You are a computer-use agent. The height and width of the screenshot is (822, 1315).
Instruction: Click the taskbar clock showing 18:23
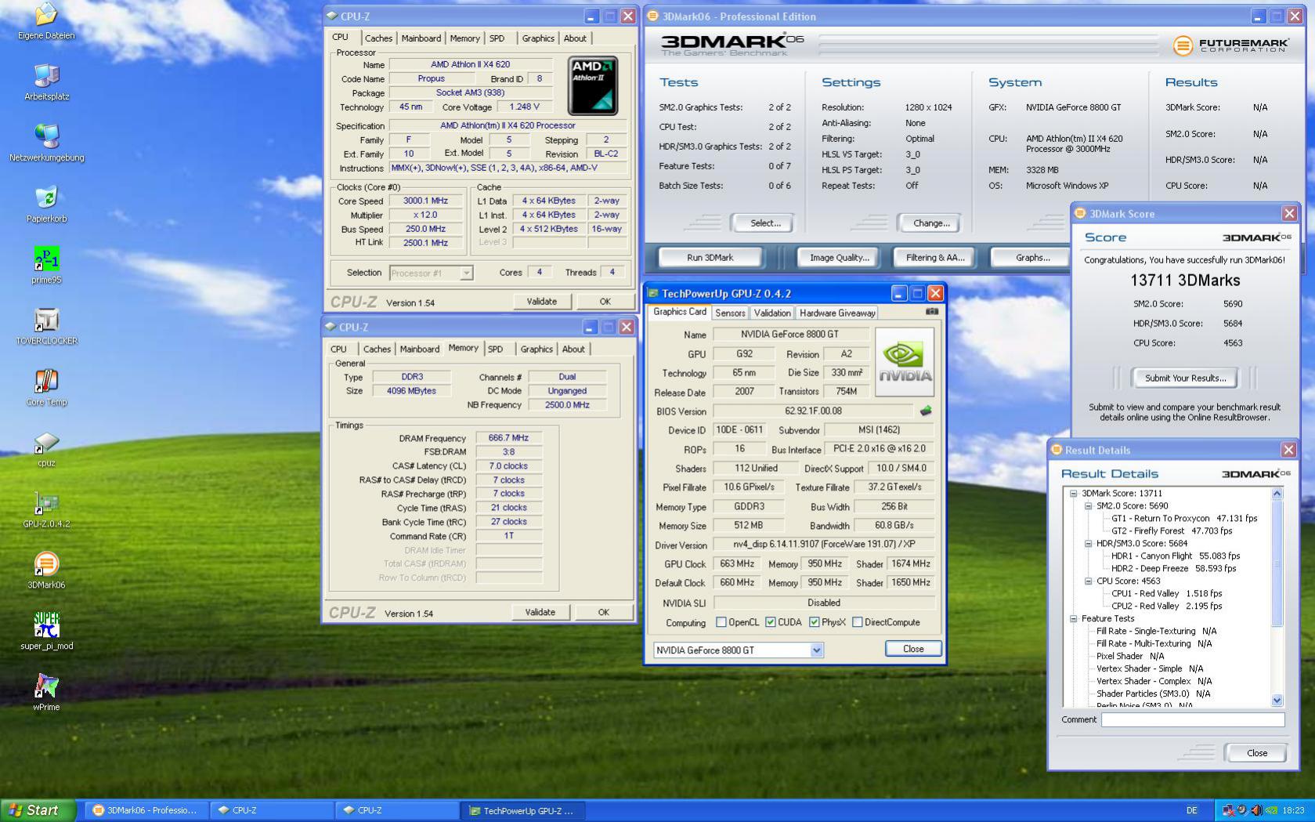coord(1293,810)
